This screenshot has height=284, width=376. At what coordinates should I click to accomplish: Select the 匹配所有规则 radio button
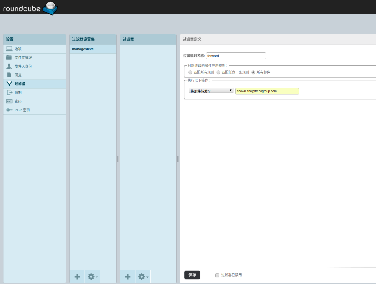[x=190, y=72]
